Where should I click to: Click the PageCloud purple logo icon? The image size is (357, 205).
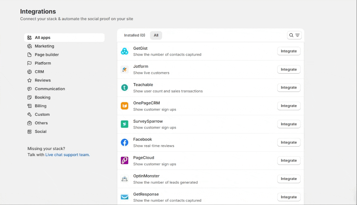click(x=125, y=161)
